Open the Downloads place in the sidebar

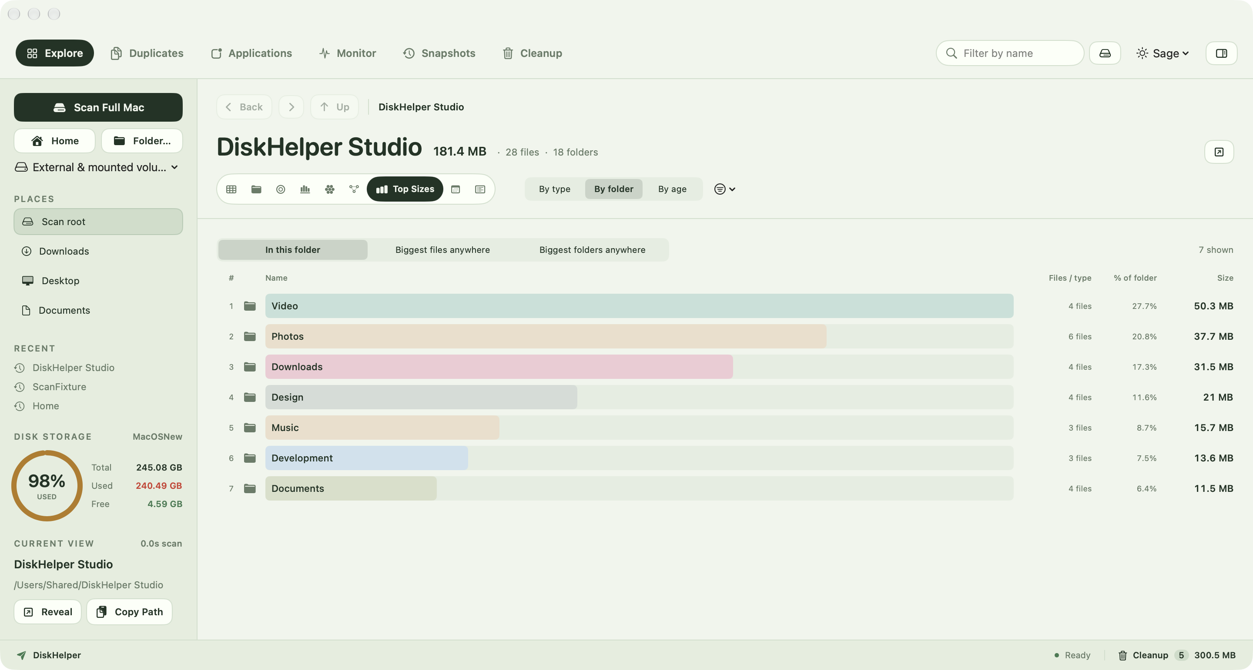coord(98,251)
